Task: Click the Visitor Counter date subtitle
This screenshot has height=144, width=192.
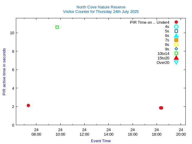Action: click(101, 12)
